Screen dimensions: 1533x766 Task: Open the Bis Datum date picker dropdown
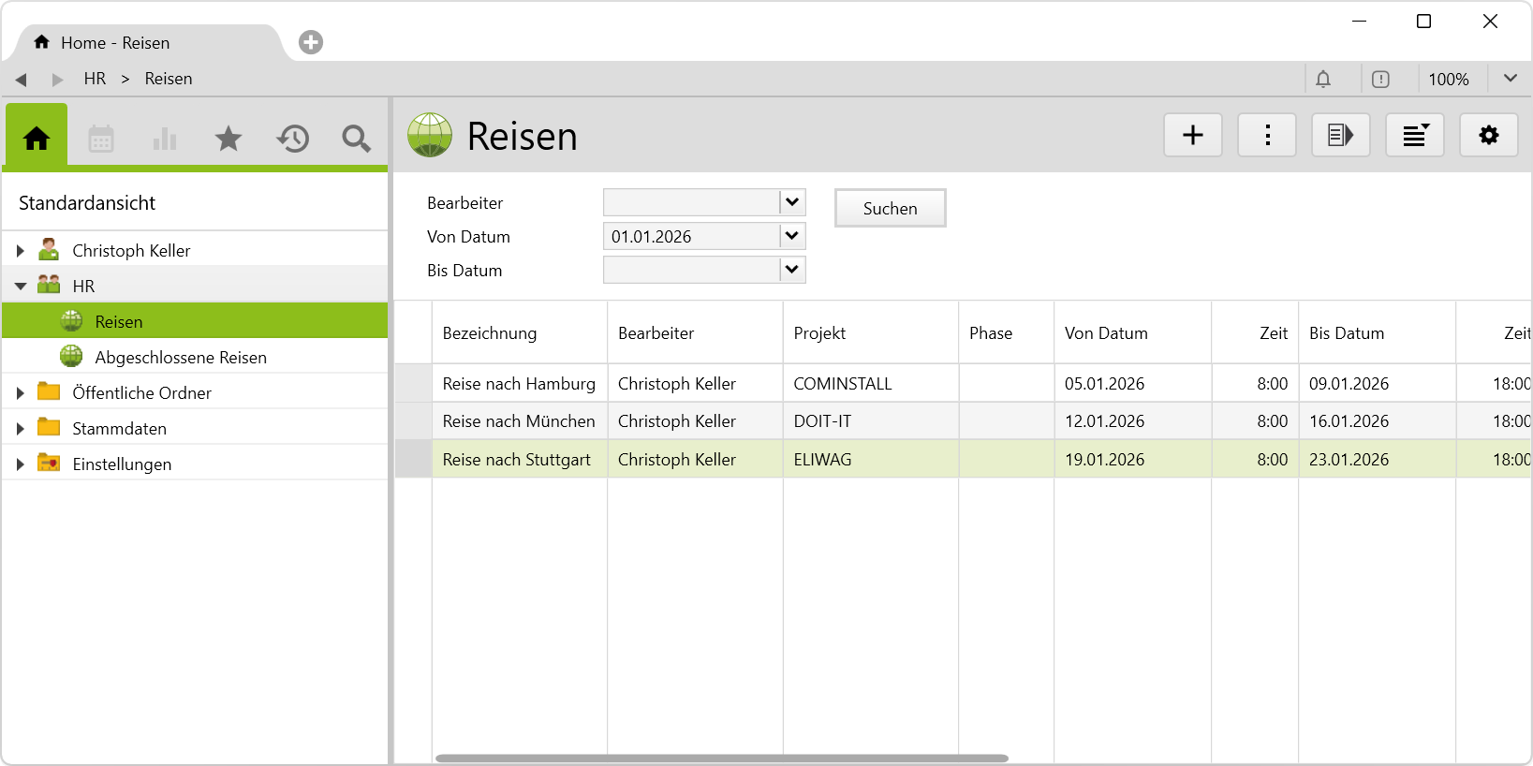(792, 270)
